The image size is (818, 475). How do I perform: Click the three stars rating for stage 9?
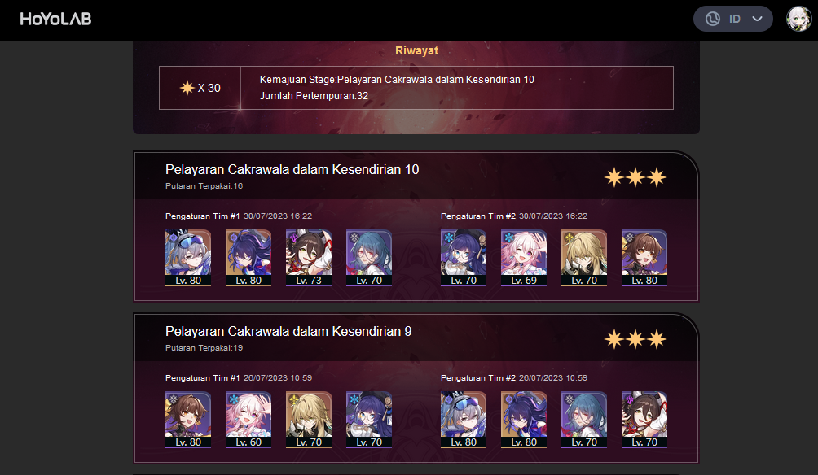(635, 339)
